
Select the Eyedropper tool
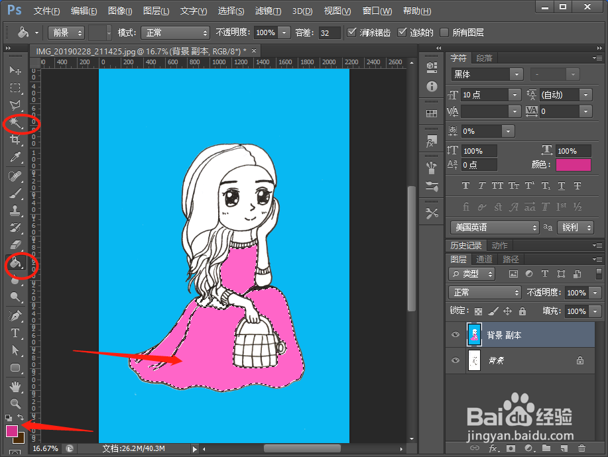(x=15, y=157)
